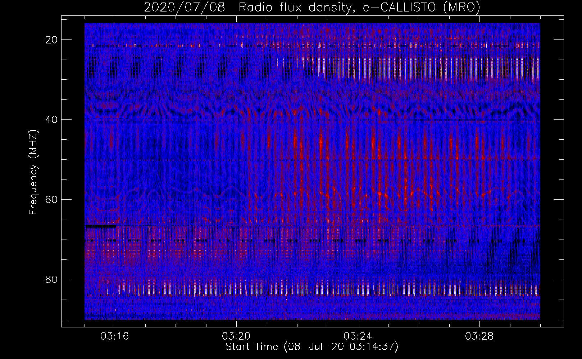
Task: Click the black horizontal bar near 67 MHz
Action: tap(100, 226)
